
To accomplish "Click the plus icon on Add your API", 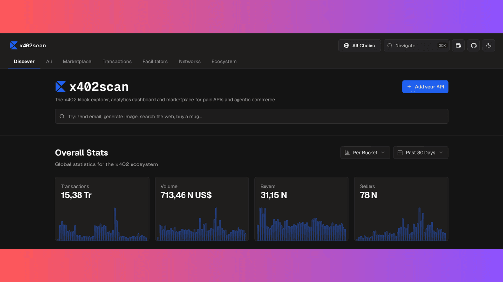I will tap(409, 87).
